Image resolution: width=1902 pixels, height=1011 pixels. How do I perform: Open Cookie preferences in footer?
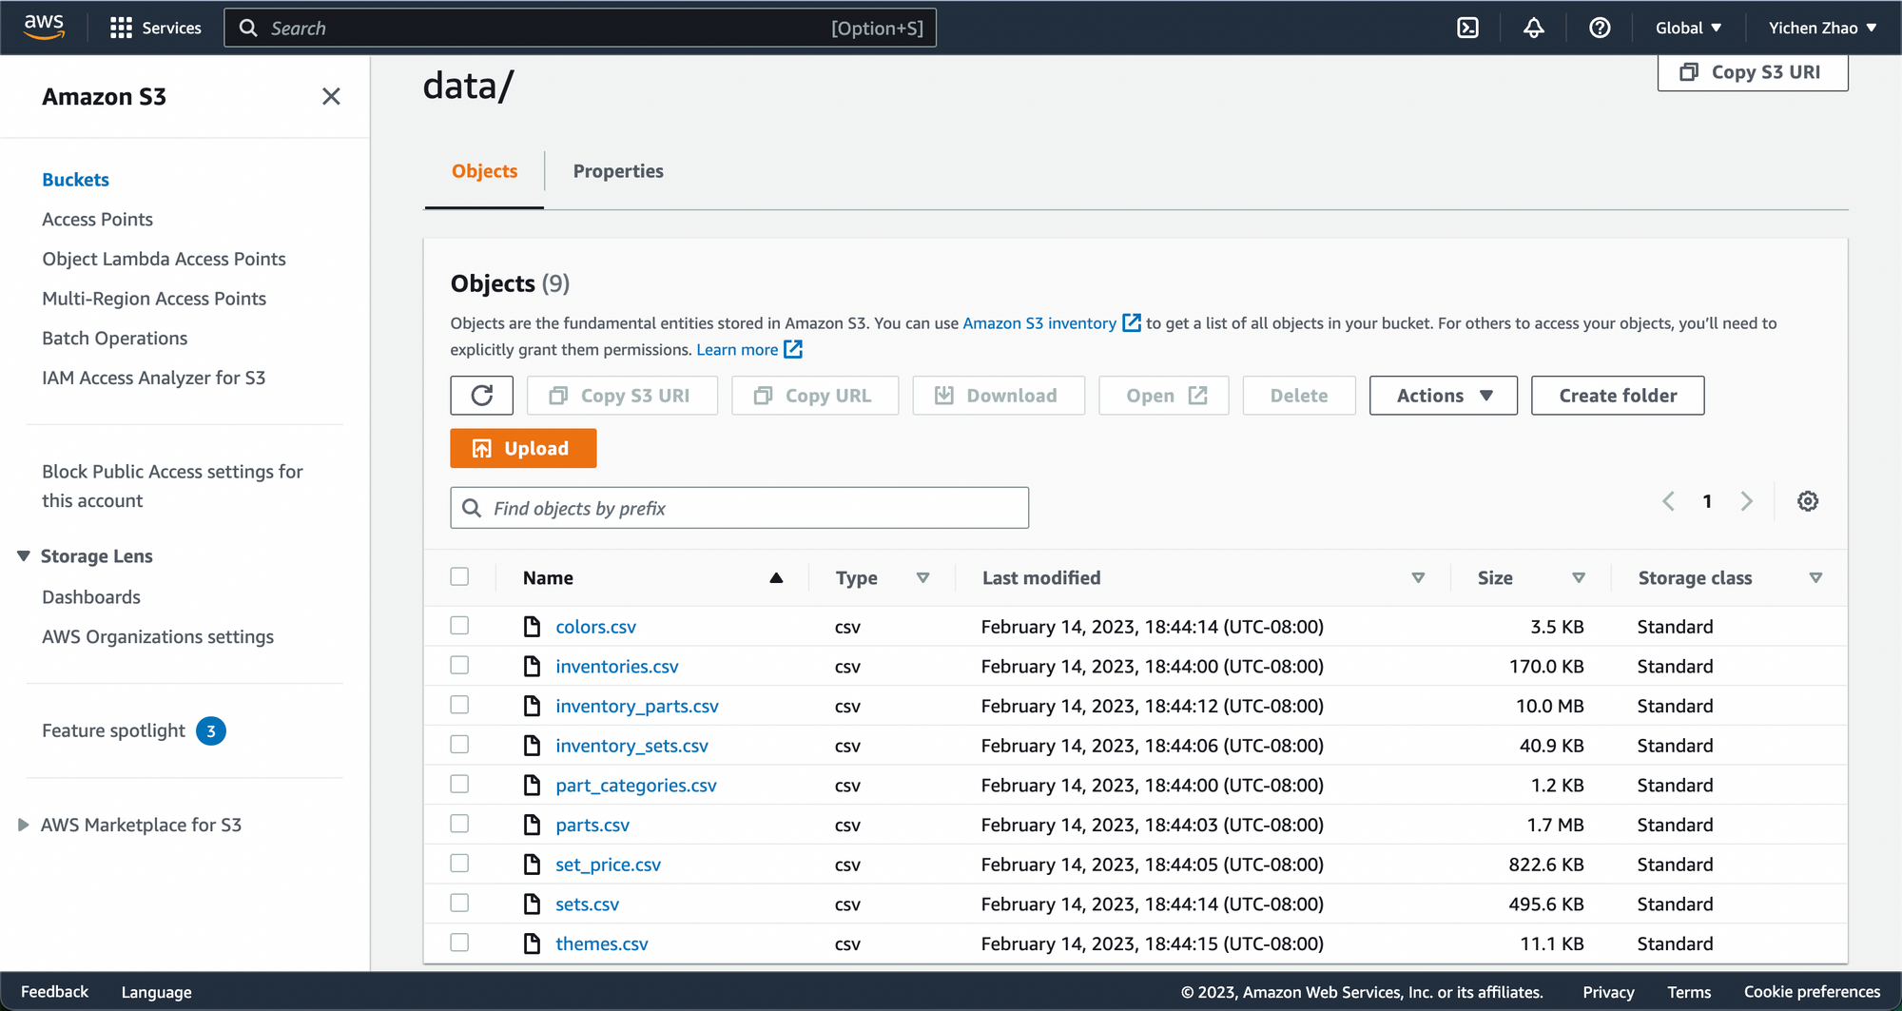tap(1812, 992)
